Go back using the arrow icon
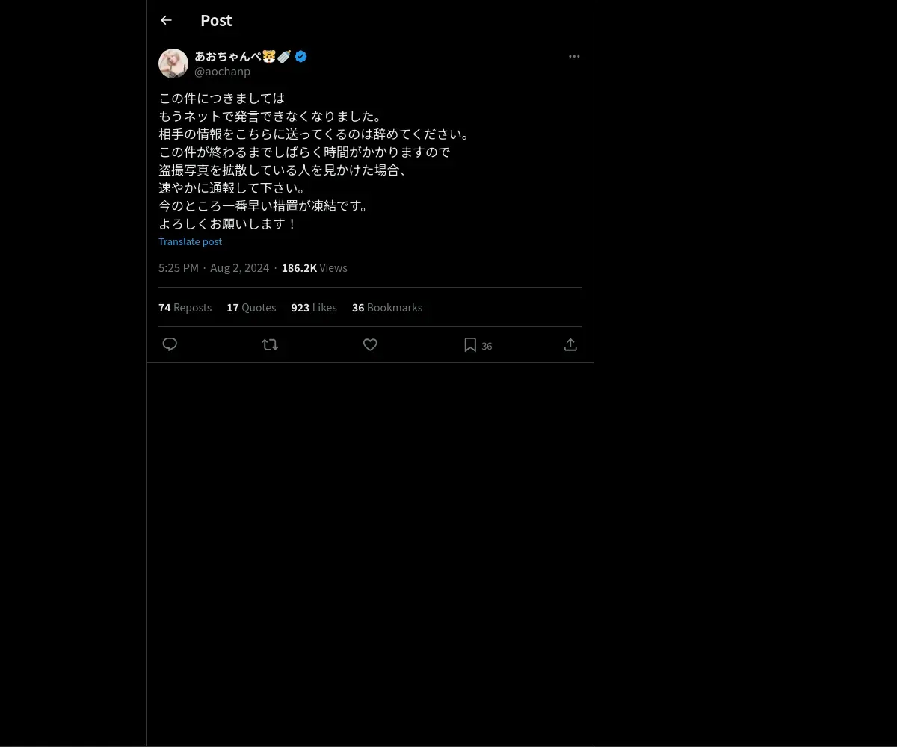Screen dimensions: 897x747 click(166, 20)
